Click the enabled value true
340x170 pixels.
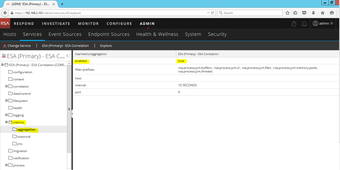point(181,61)
